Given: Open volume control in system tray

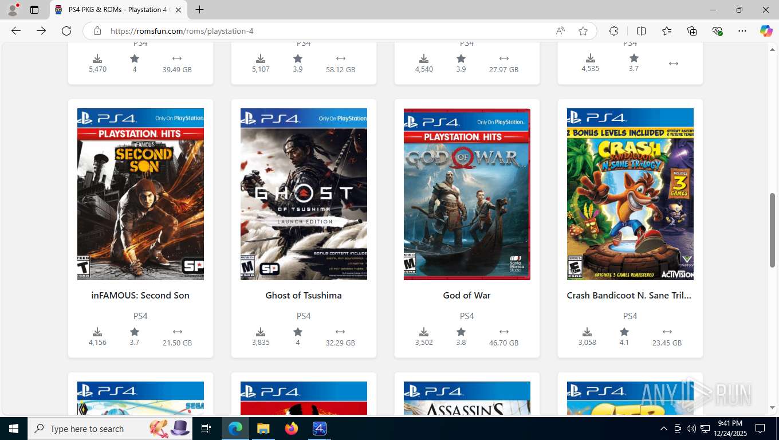Looking at the screenshot, I should pyautogui.click(x=691, y=429).
